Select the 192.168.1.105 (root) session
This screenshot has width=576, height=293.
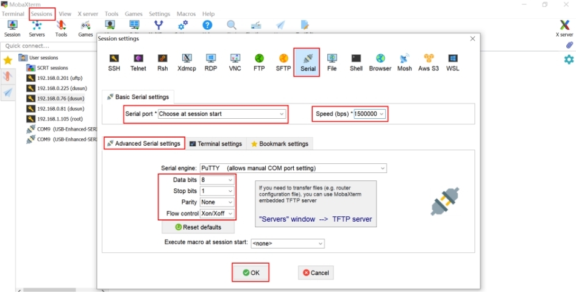tap(55, 119)
